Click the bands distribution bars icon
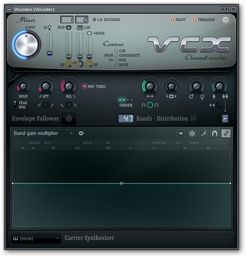This screenshot has width=246, height=257. (193, 118)
